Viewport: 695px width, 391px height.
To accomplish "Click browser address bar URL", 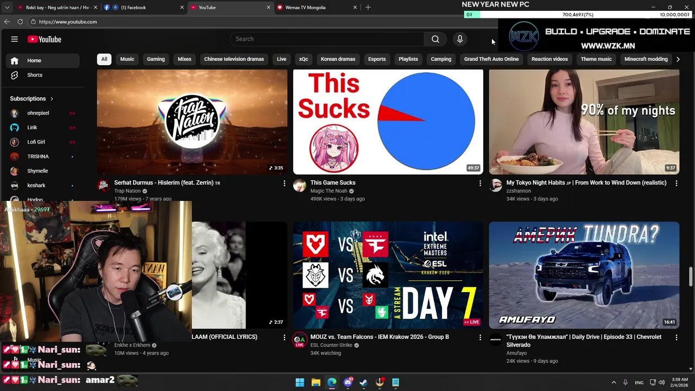I will (68, 22).
